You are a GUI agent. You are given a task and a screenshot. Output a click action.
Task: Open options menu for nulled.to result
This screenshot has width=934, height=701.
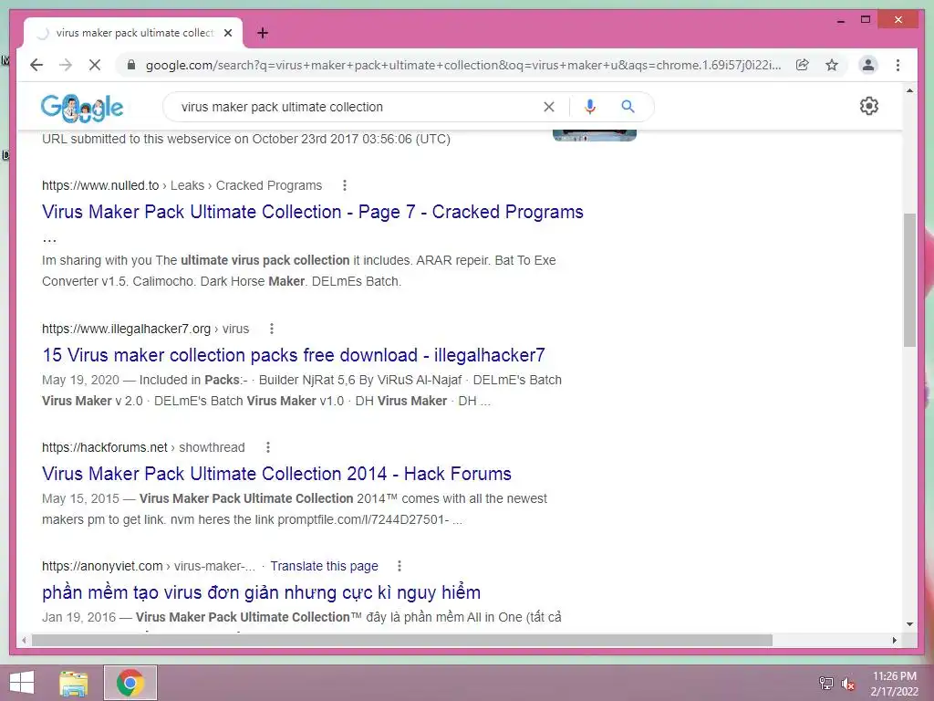[344, 185]
